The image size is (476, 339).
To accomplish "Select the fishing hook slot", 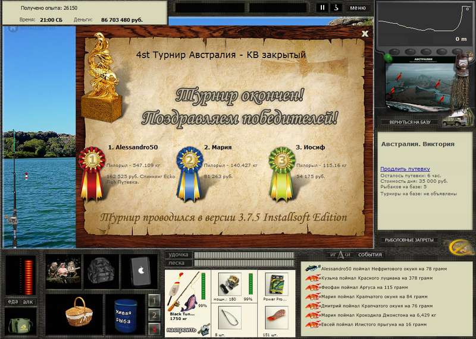I will pos(230,318).
